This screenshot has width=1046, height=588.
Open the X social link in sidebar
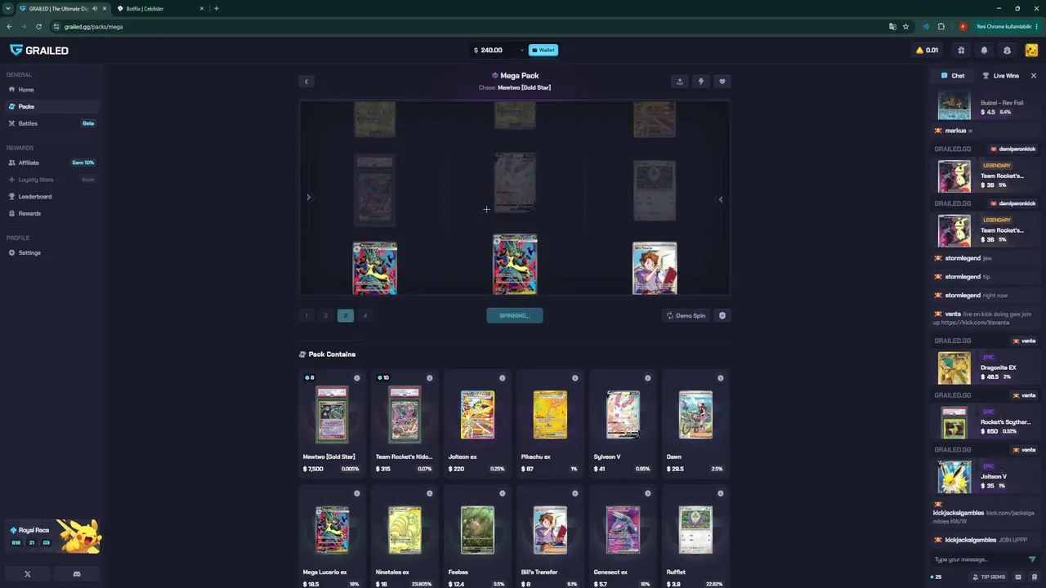(x=28, y=574)
